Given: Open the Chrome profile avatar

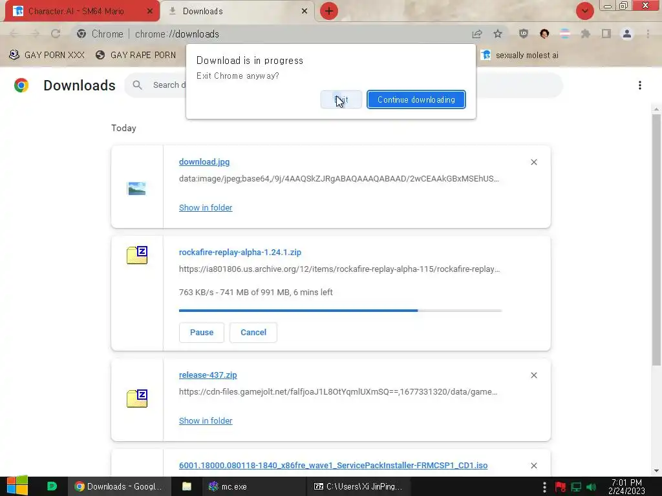Looking at the screenshot, I should (x=627, y=34).
